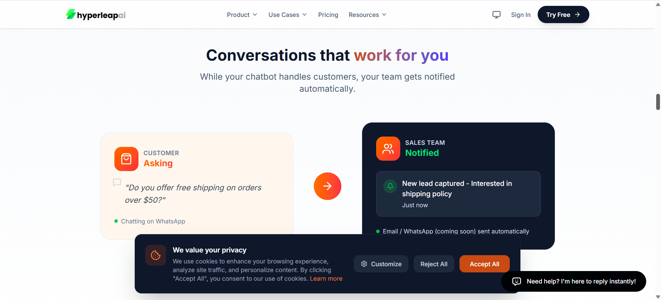
Task: Click the page vertical scrollbar thumb
Action: coord(658,102)
